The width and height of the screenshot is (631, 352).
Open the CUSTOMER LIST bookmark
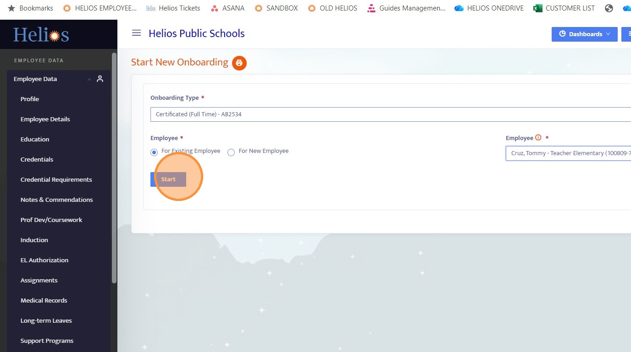564,8
